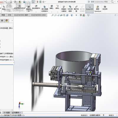Click the Section View icon
Image resolution: width=118 pixels, height=118 pixels.
click(61, 15)
